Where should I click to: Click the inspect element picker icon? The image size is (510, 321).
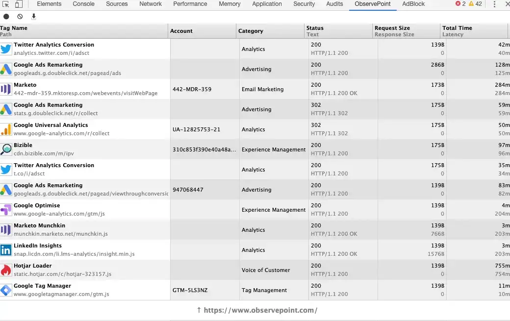pos(5,4)
